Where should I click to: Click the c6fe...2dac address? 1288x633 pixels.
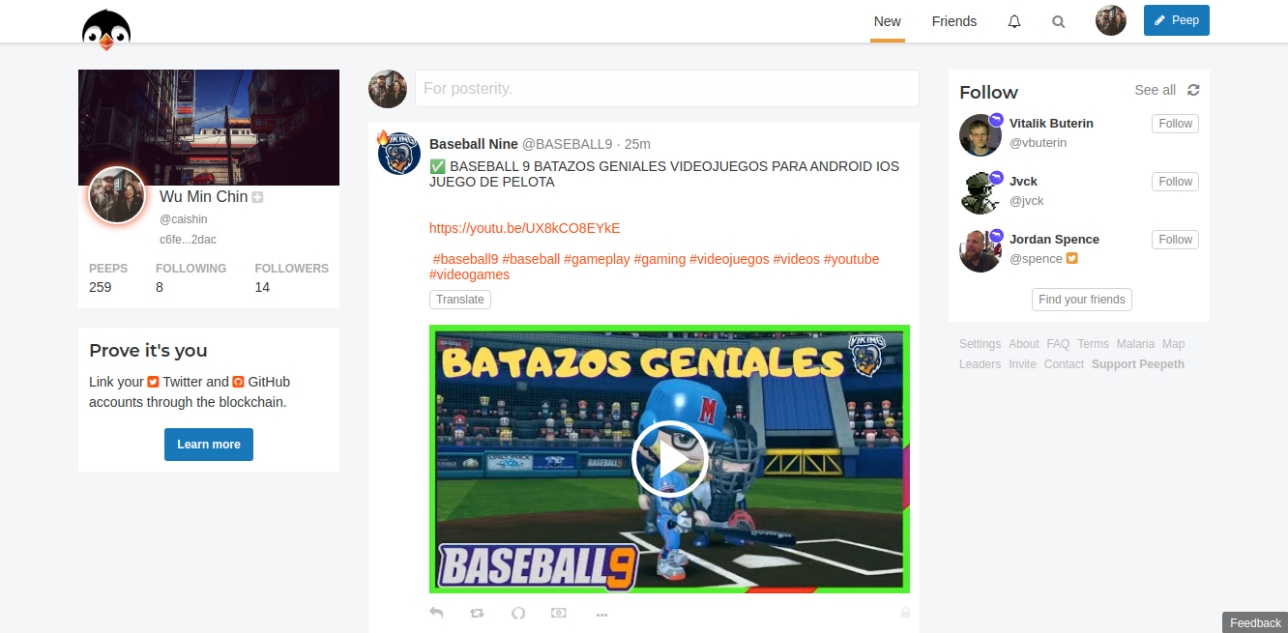[188, 240]
